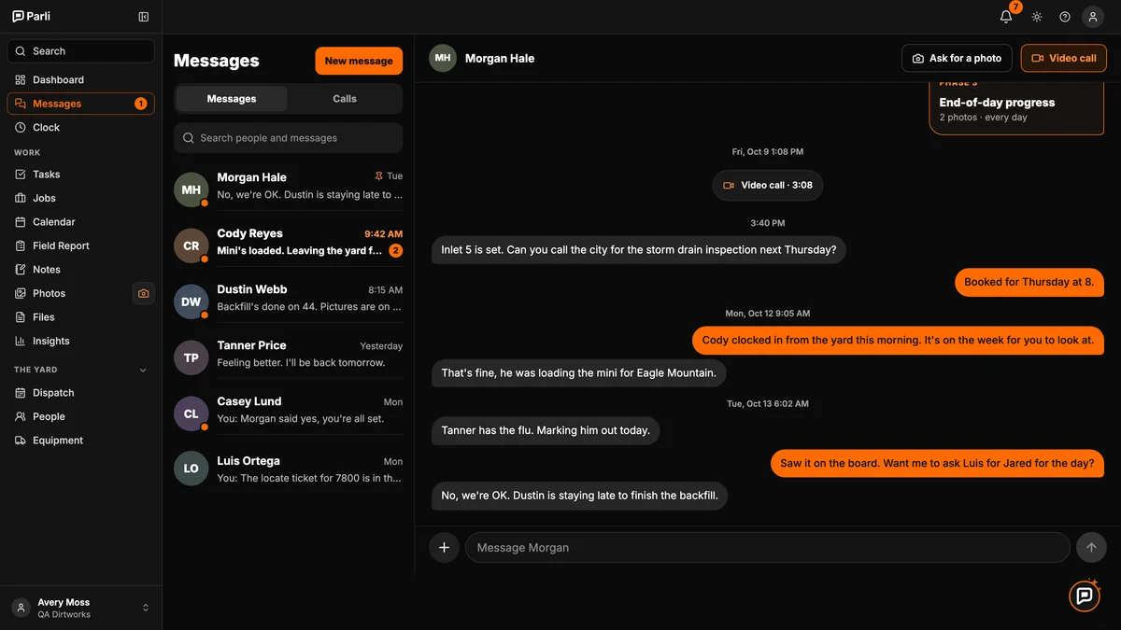Switch to the Calls tab
1121x630 pixels.
pos(345,99)
